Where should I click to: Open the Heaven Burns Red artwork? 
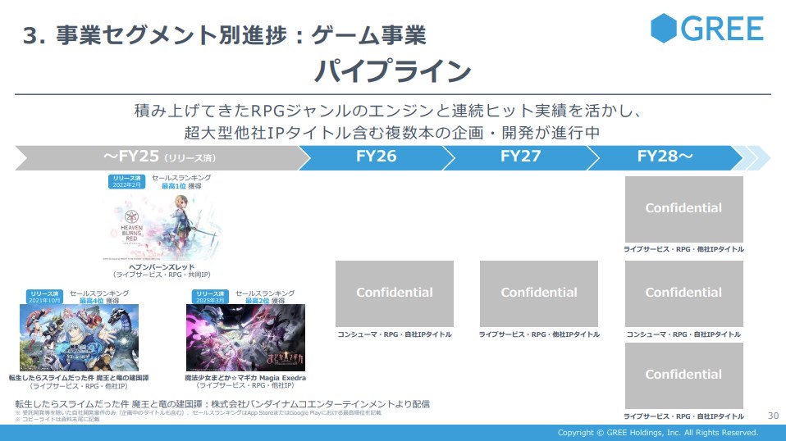point(162,225)
